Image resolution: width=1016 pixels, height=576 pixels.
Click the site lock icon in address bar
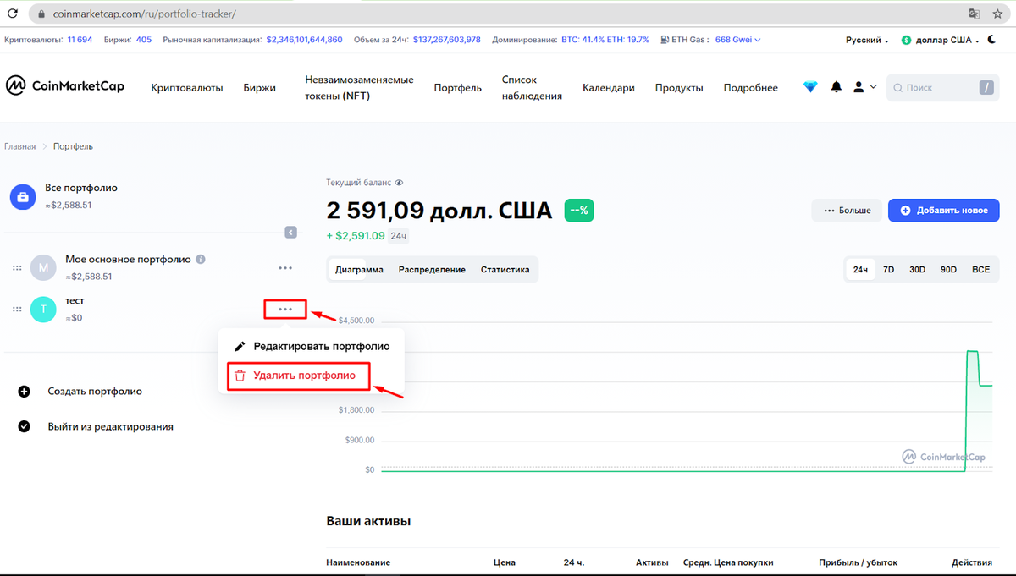39,14
